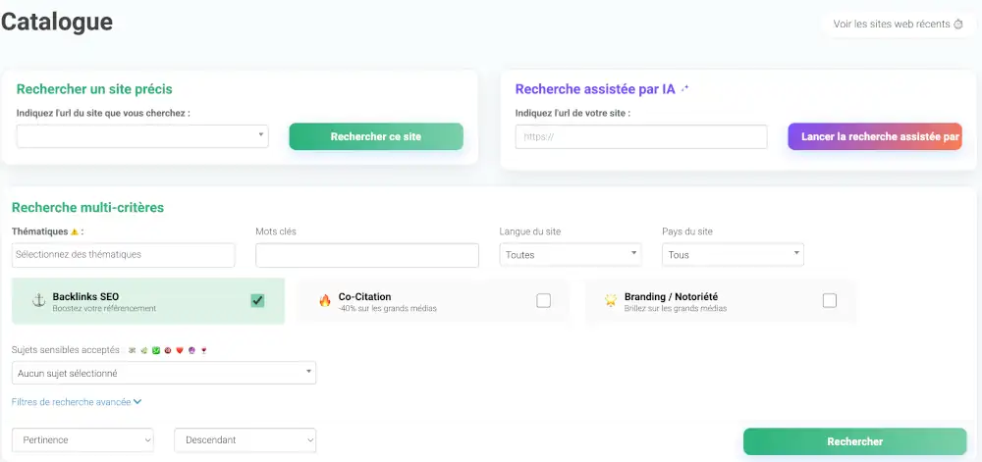Click the Thématiques selection field
982x462 pixels.
[x=123, y=254]
